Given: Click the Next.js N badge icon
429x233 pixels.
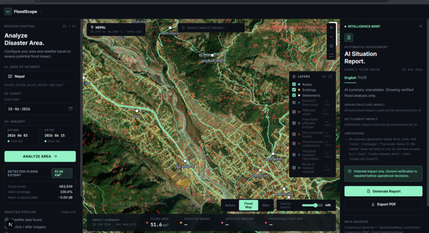Looking at the screenshot, I should [11, 225].
